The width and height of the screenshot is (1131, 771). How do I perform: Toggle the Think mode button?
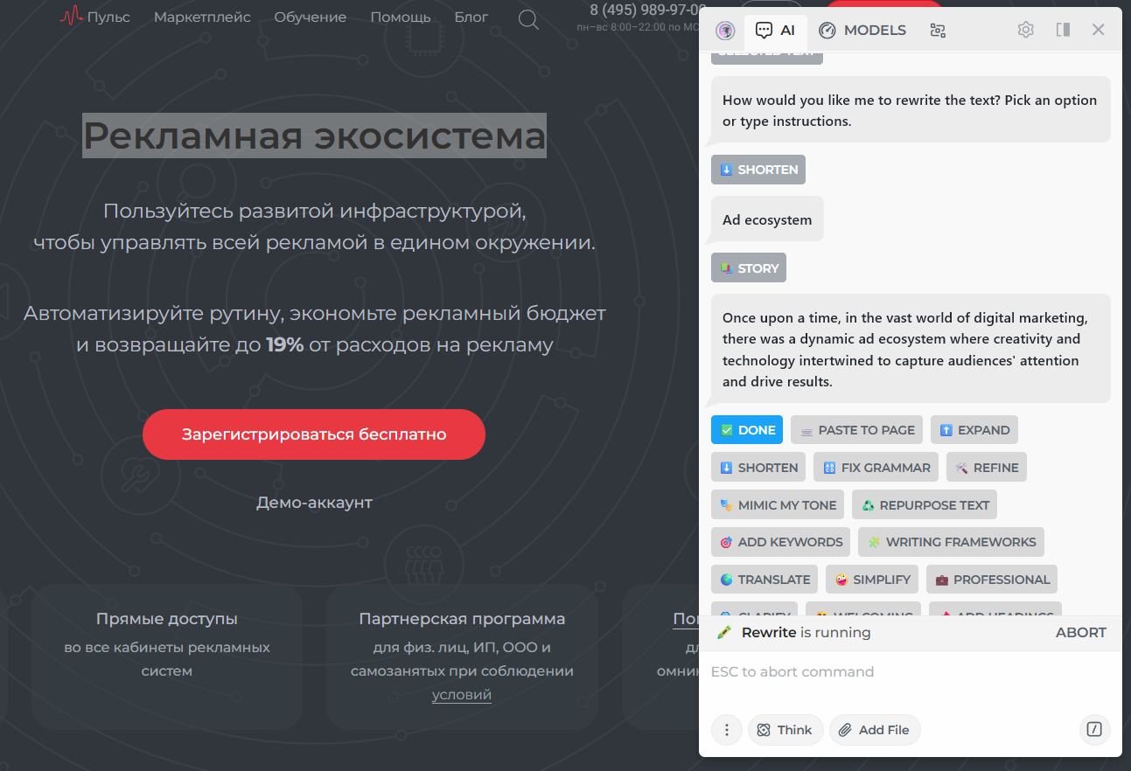[785, 730]
